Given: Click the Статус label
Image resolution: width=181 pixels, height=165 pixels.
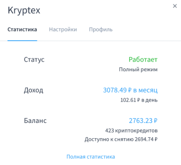Looking at the screenshot, I should click(34, 59).
